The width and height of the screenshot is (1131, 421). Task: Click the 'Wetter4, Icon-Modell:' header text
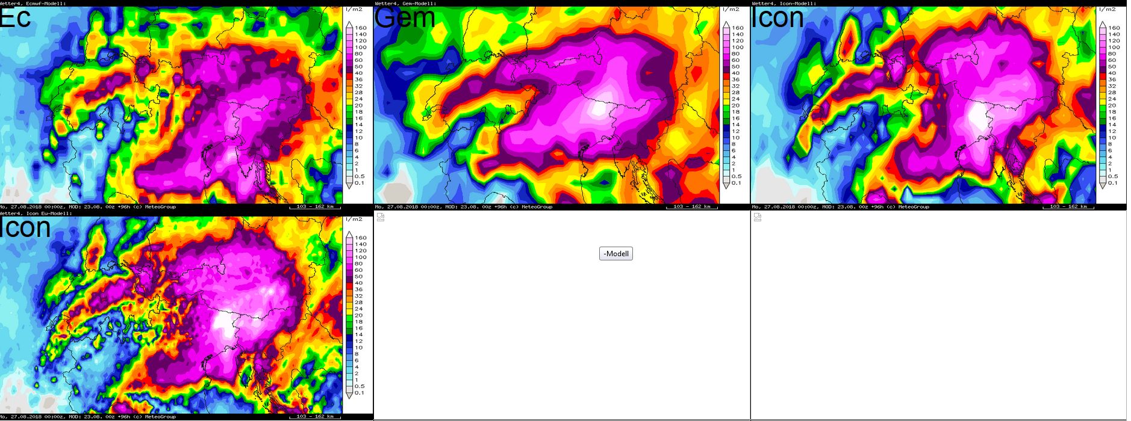point(784,3)
